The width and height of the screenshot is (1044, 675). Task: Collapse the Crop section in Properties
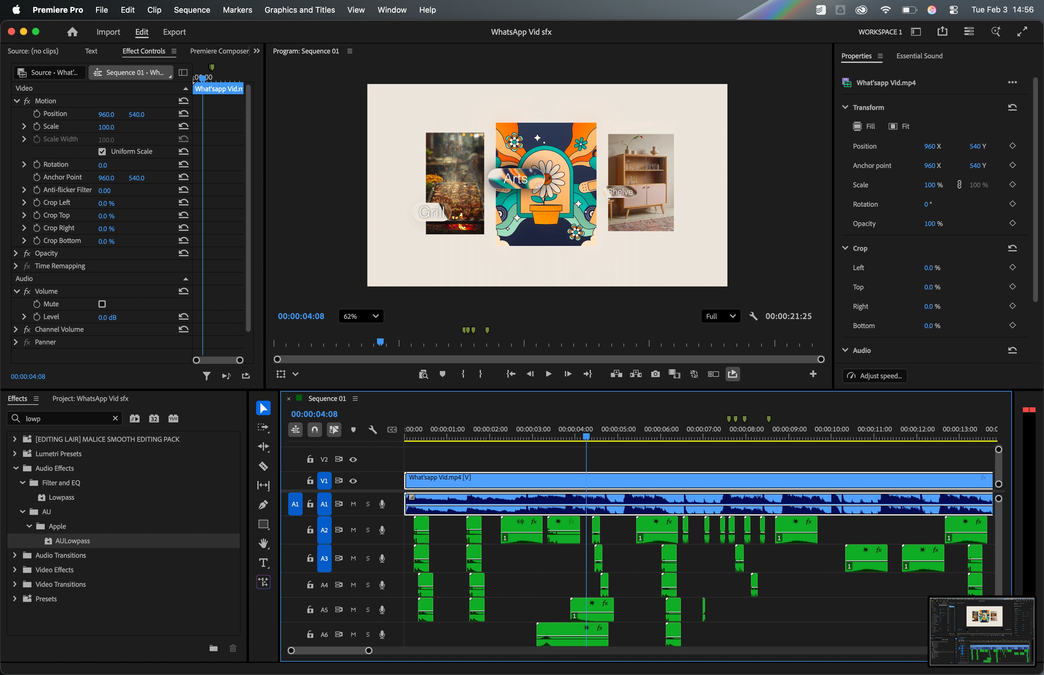(845, 248)
